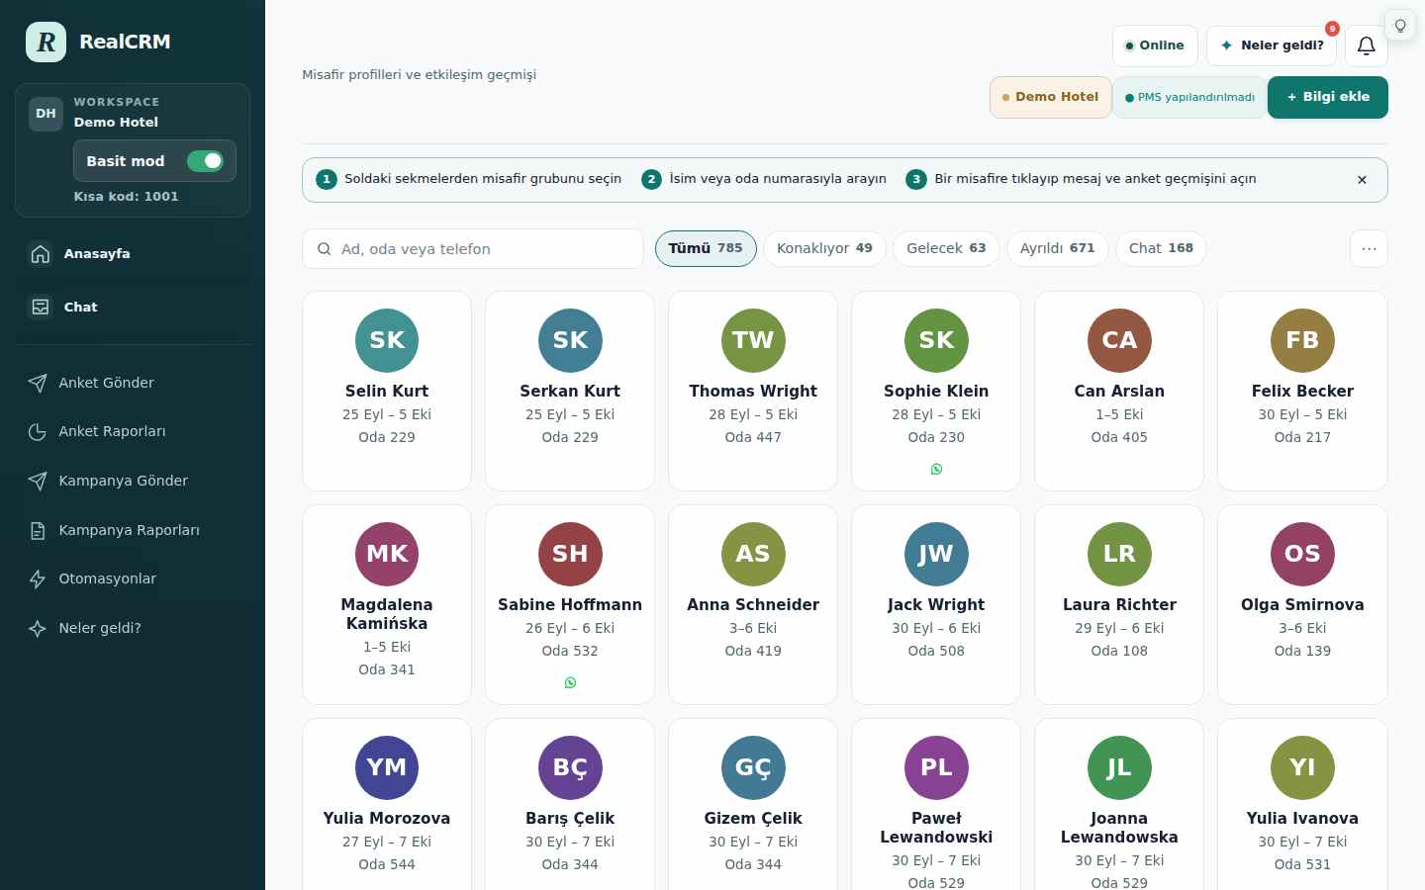This screenshot has height=890, width=1425.
Task: Click the name, room or phone search field
Action: pyautogui.click(x=473, y=249)
